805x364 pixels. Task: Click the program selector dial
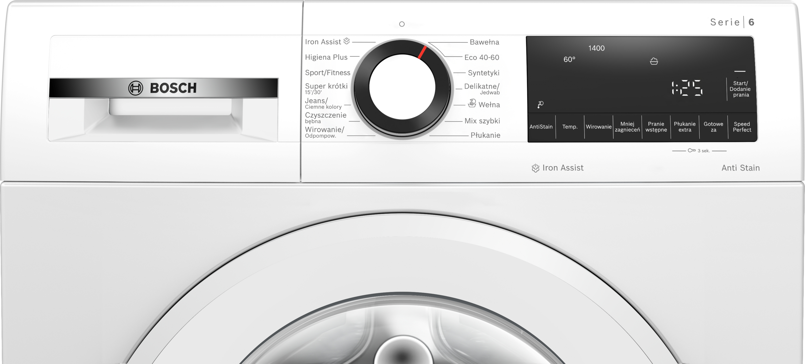[402, 87]
